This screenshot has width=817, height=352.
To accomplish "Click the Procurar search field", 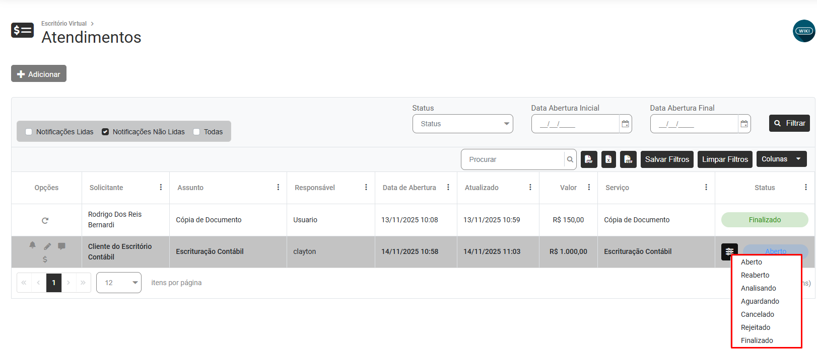I will pyautogui.click(x=513, y=159).
